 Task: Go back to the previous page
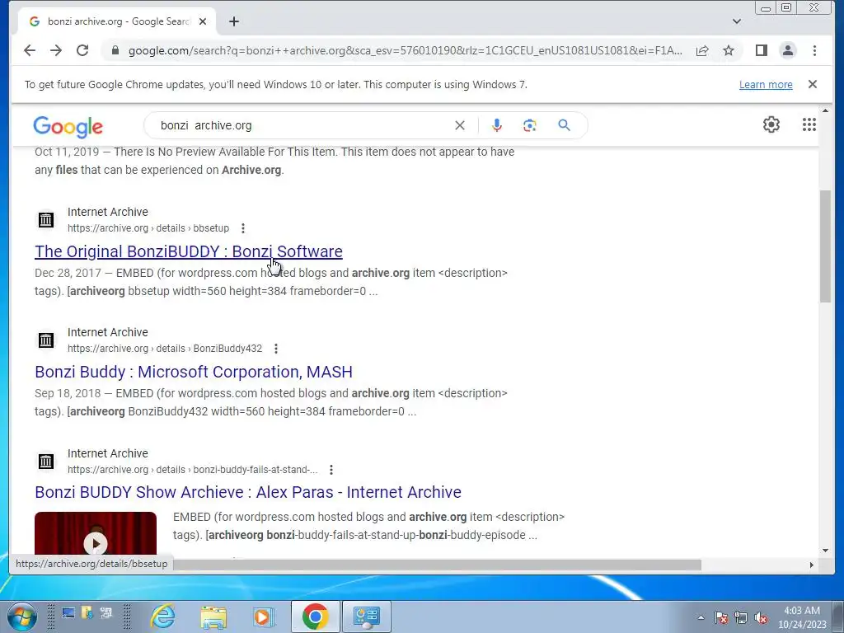(30, 50)
